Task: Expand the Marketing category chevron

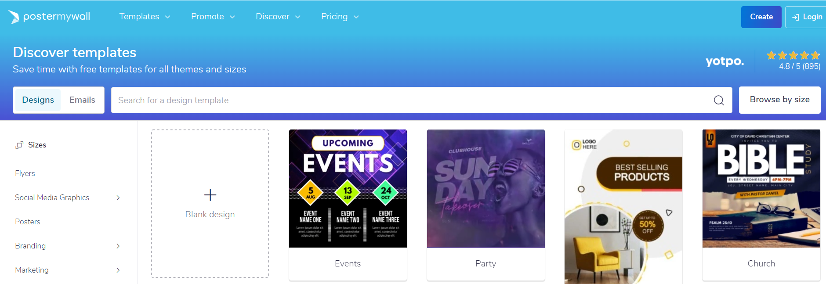Action: point(118,270)
